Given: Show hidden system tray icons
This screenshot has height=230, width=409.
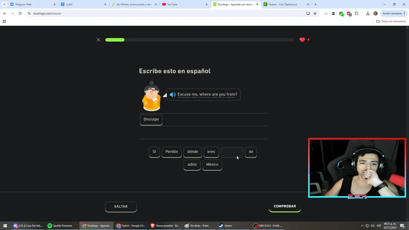Looking at the screenshot, I should click(x=362, y=226).
